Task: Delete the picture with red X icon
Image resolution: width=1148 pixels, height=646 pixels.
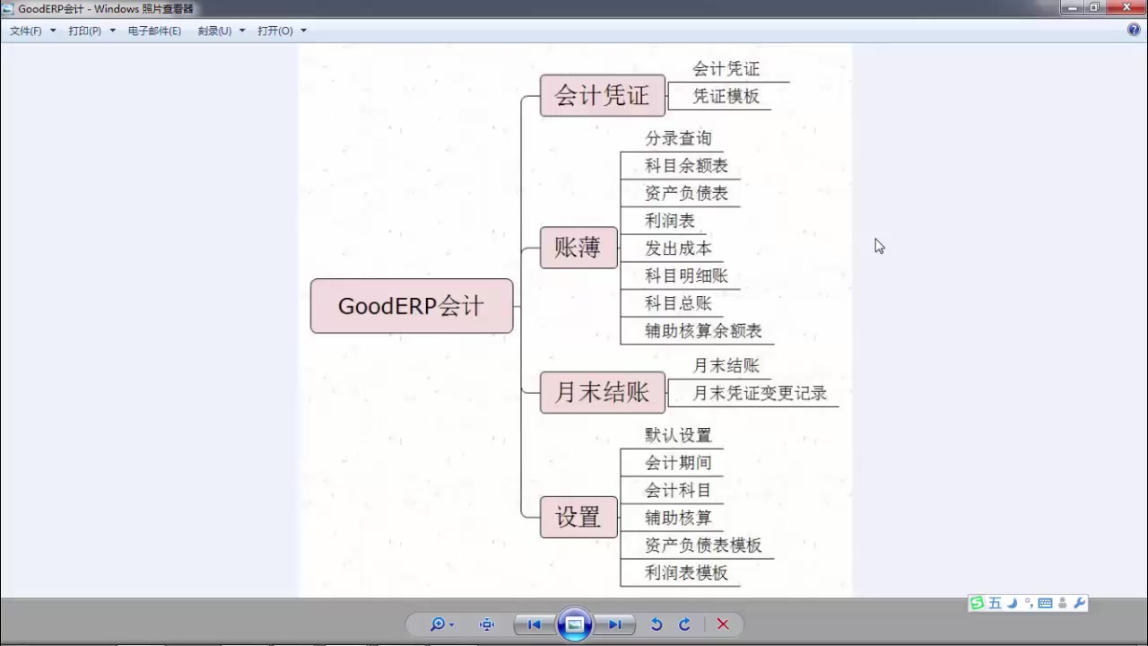Action: [723, 624]
